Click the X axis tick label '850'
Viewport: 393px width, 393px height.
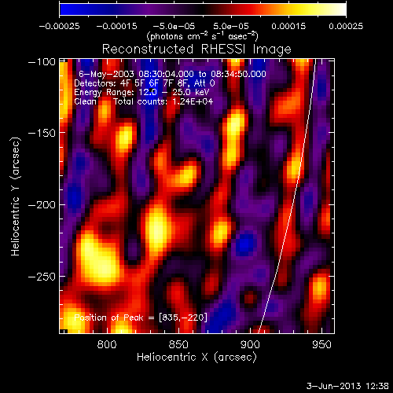click(x=178, y=344)
